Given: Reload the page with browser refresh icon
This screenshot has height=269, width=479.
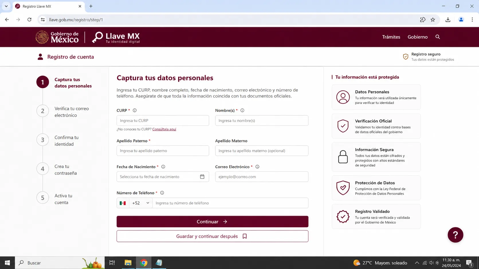Looking at the screenshot, I should (30, 20).
